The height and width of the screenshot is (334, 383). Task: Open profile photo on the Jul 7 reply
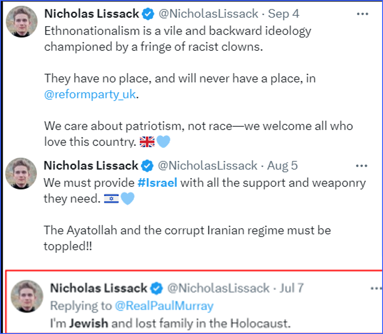click(x=27, y=296)
